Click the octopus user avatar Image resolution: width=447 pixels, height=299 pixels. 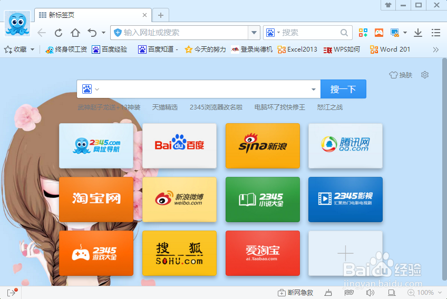(x=17, y=24)
